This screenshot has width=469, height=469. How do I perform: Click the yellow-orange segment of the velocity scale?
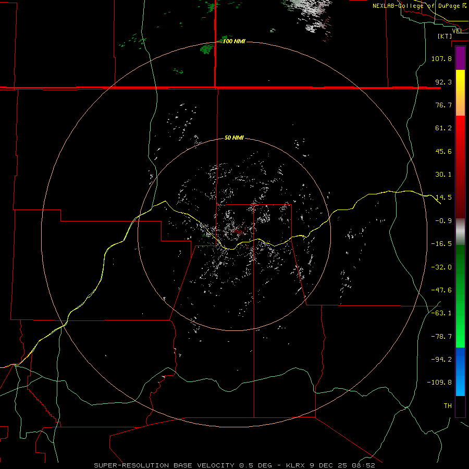[460, 93]
